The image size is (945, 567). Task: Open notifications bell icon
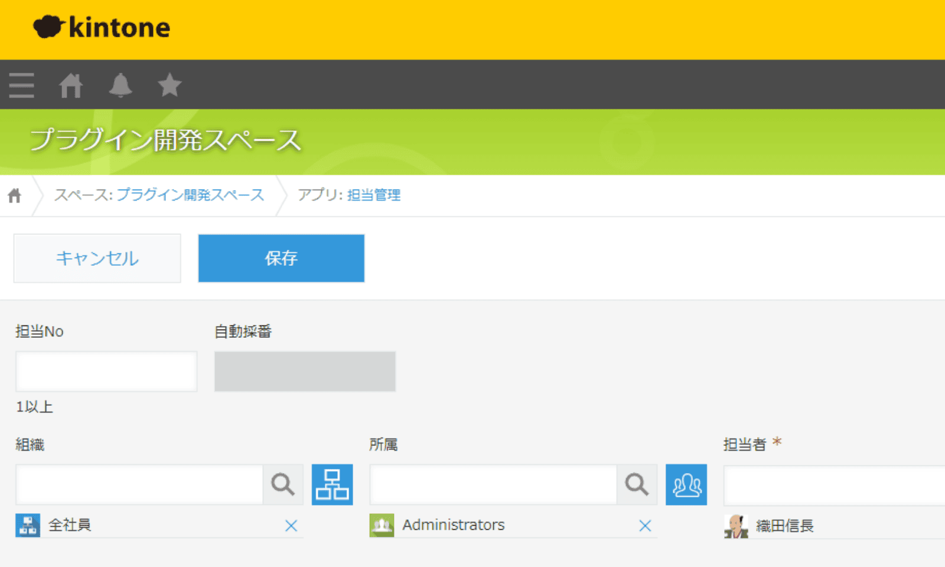[x=120, y=85]
